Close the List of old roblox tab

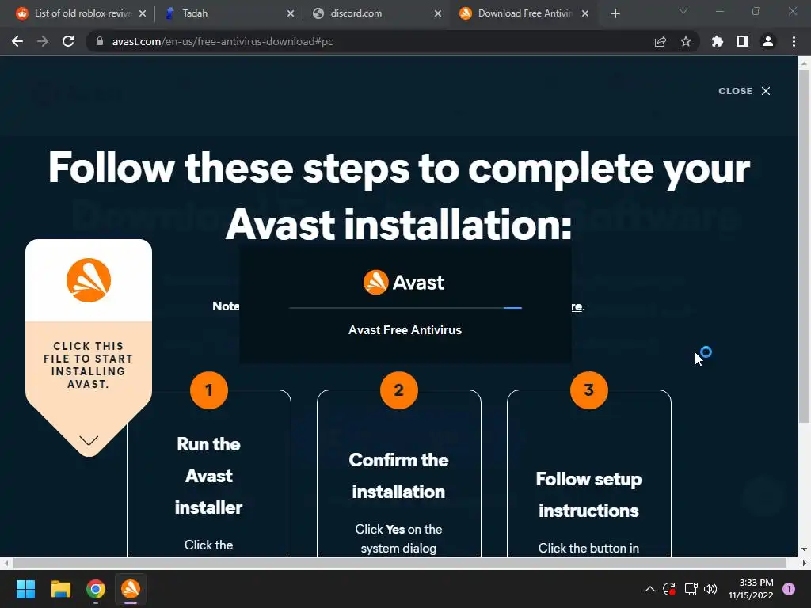(x=143, y=13)
